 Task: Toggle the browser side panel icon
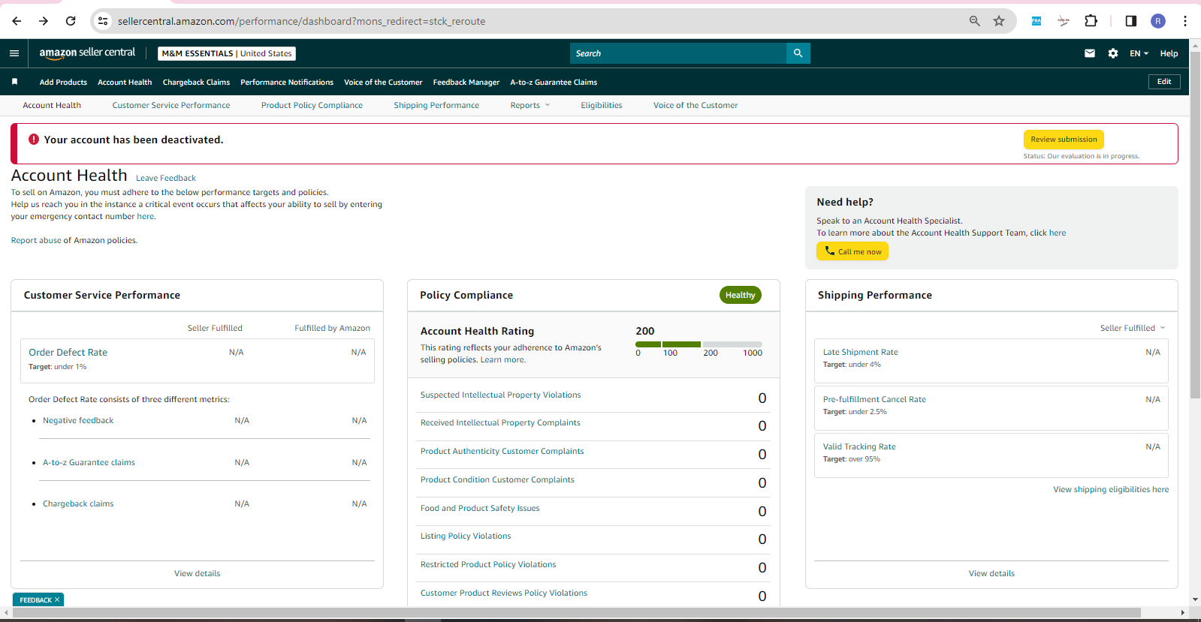click(1131, 21)
